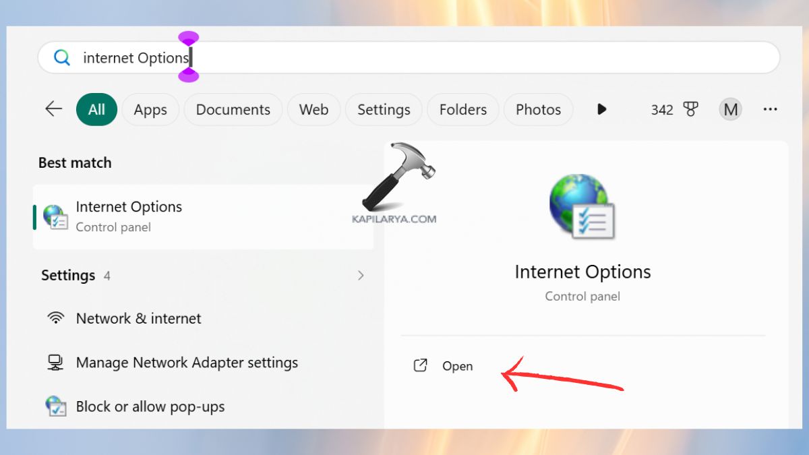
Task: Click the external-link icon beside Open
Action: [x=419, y=365]
